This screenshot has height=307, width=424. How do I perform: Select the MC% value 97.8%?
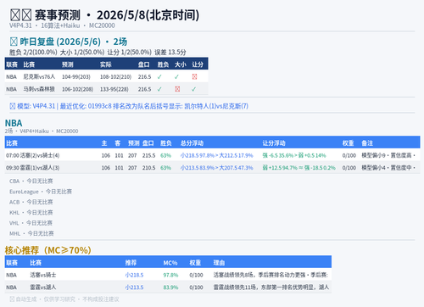pyautogui.click(x=170, y=275)
